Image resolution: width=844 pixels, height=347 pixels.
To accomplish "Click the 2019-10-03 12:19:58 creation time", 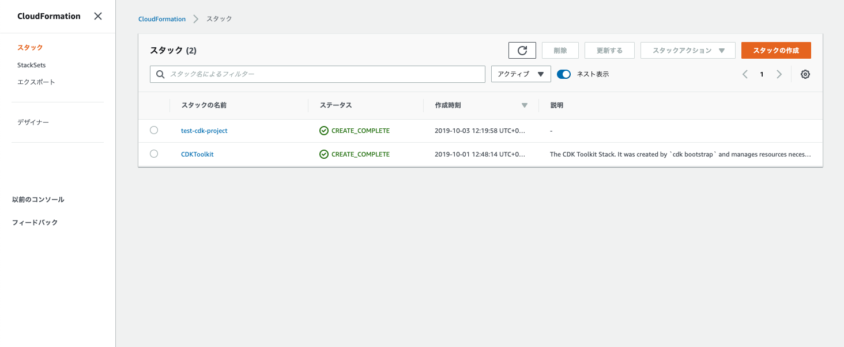I will point(480,131).
